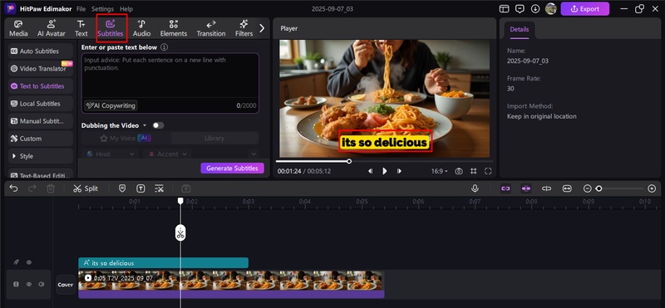Click the subtitle track effects icon beside its eye
The image size is (665, 308).
16,262
